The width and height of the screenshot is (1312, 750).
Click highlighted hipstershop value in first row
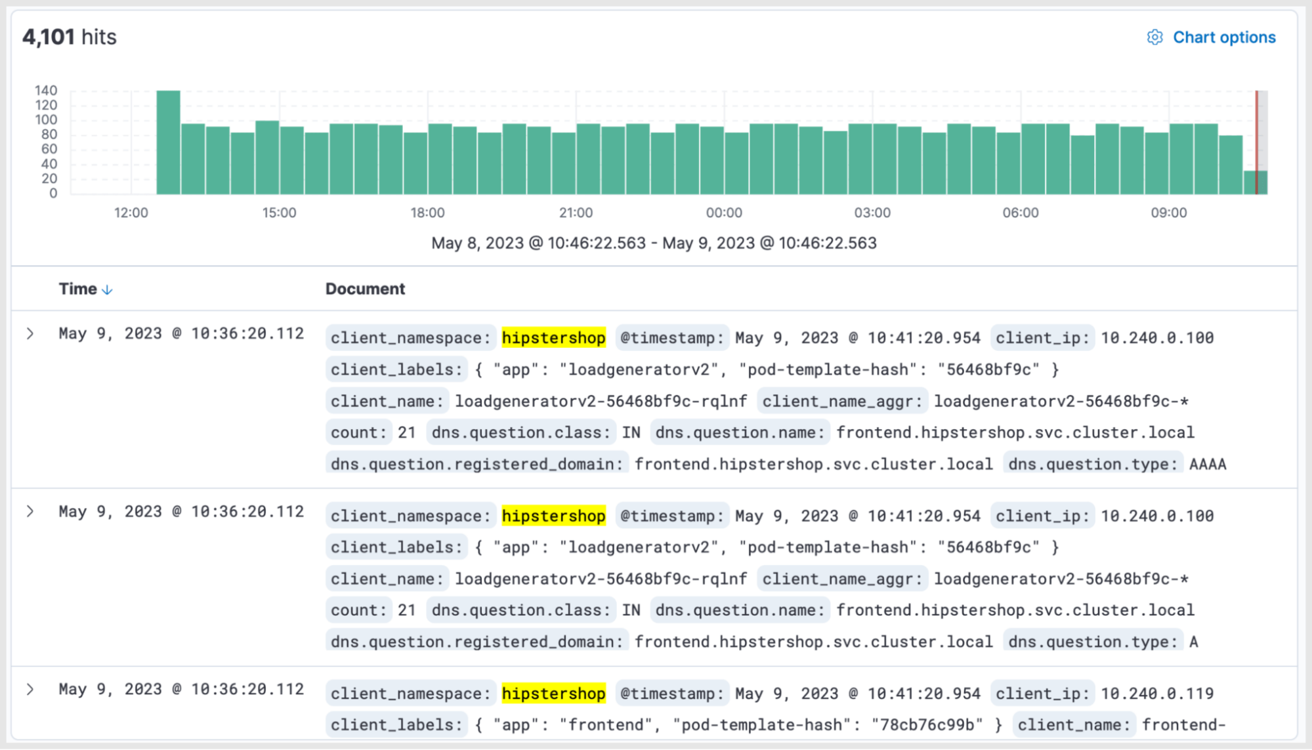pyautogui.click(x=553, y=338)
